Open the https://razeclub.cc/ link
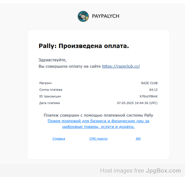 (121, 66)
